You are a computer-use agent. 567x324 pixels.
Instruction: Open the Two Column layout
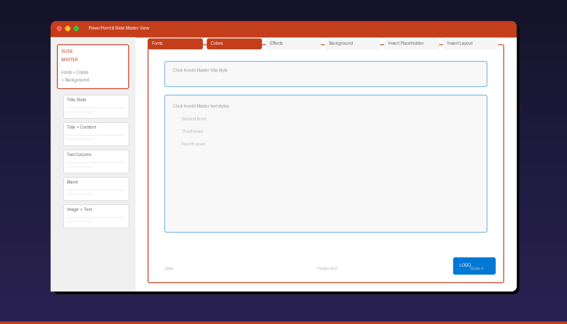96,161
